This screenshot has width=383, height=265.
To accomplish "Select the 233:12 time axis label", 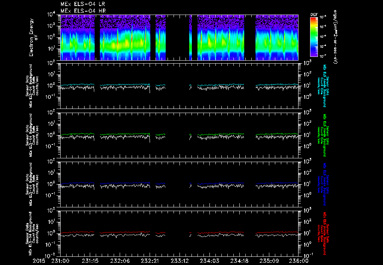I will click(179, 261).
